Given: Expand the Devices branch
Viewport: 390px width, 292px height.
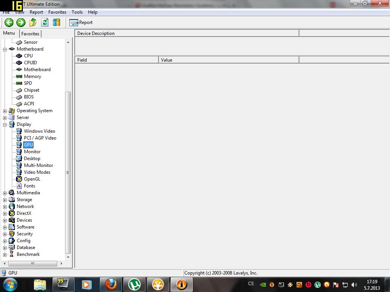Looking at the screenshot, I should (5, 221).
